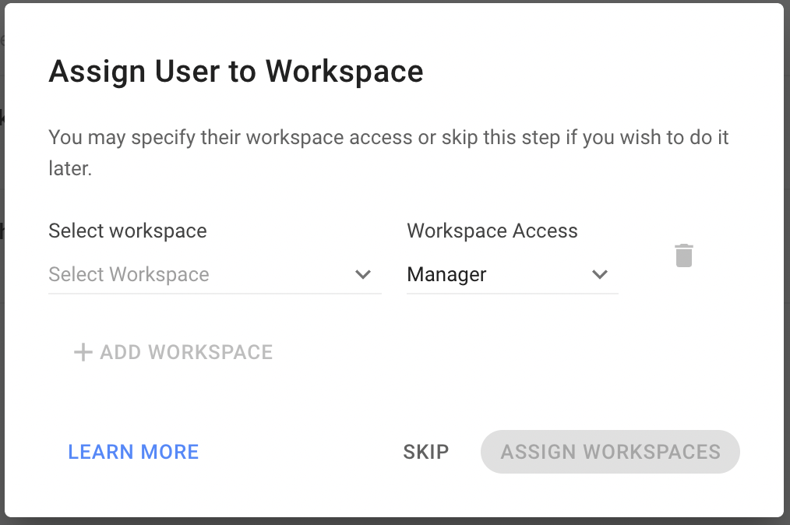Click the 'Assign User to Workspace' title
The height and width of the screenshot is (525, 790).
235,72
